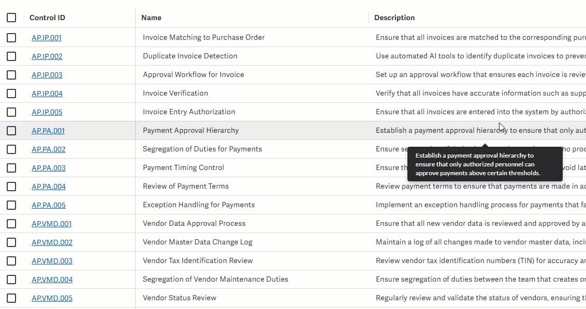Image resolution: width=586 pixels, height=309 pixels.
Task: Select checkbox beside AP.PA.003
Action: click(11, 168)
